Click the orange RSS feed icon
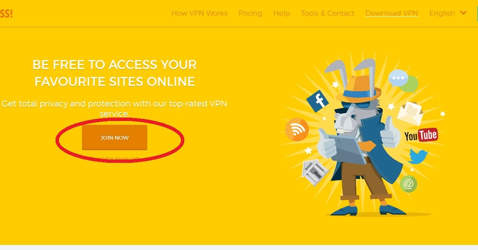The image size is (478, 250). (x=297, y=129)
